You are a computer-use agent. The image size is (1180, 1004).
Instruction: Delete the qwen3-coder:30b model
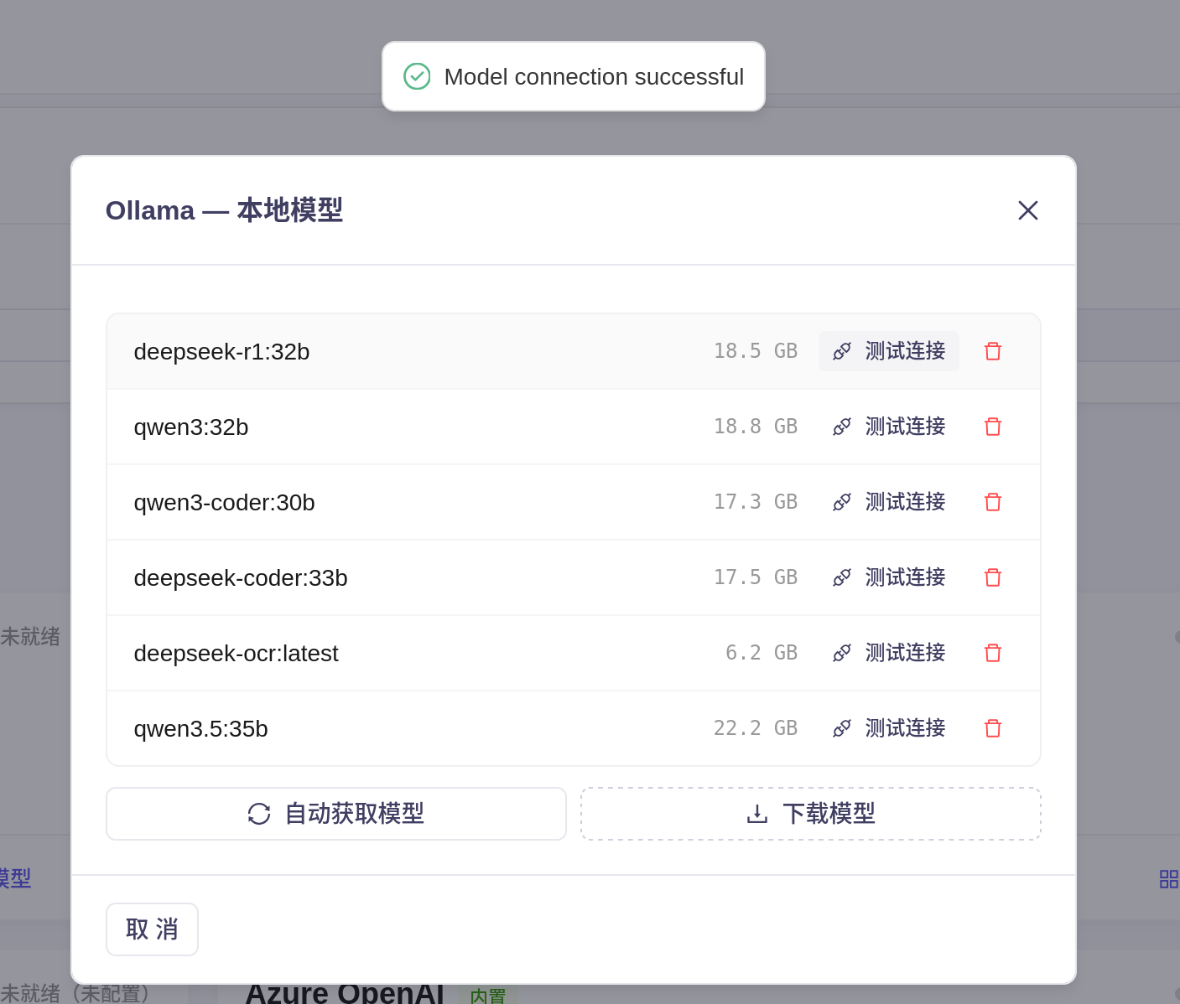(x=993, y=502)
